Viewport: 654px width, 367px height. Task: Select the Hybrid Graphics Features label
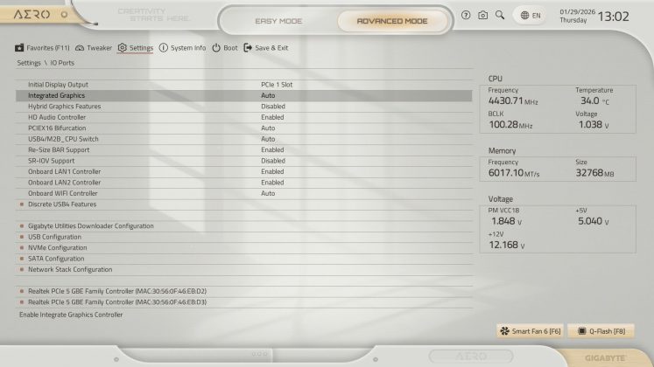click(64, 106)
